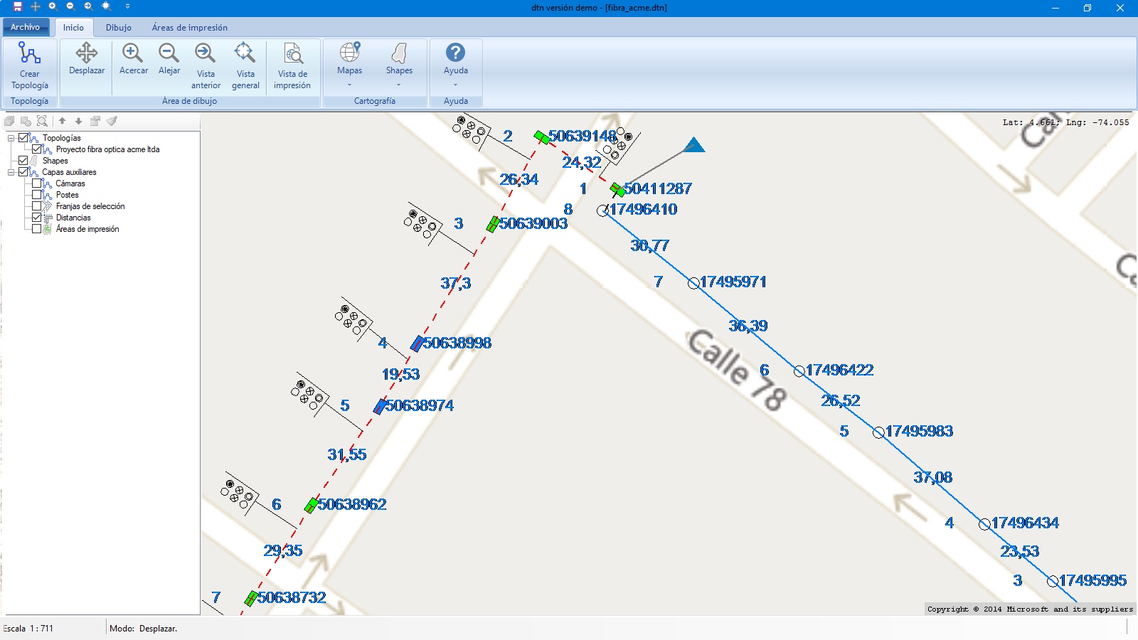This screenshot has width=1138, height=640.
Task: Click the save icon in quick access toolbar
Action: click(18, 6)
